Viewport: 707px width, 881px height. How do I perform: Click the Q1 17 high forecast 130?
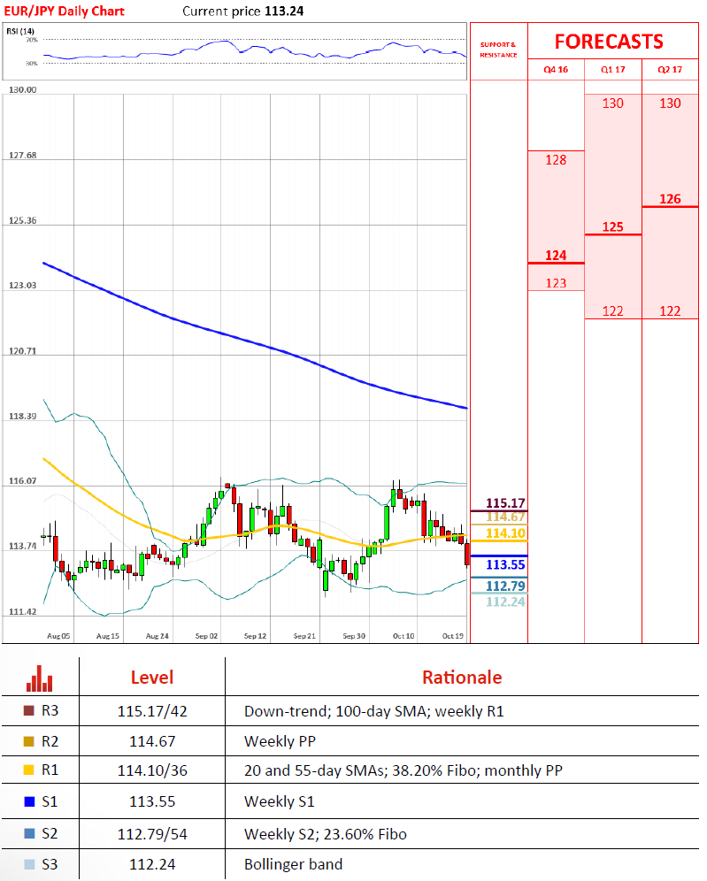[x=612, y=103]
